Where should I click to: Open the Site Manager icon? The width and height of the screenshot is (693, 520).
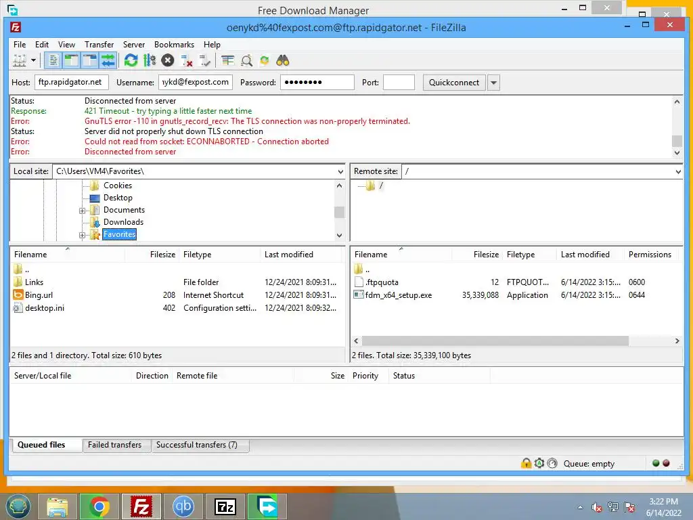[20, 60]
